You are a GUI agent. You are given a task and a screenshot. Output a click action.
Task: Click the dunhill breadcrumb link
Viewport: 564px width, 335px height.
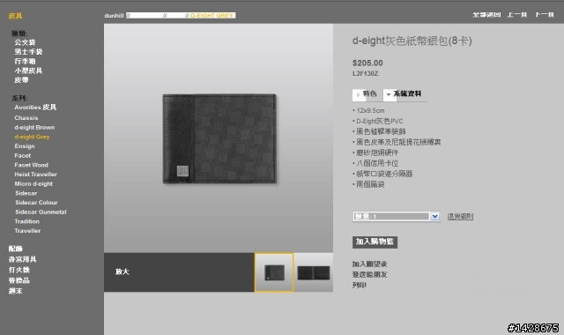(114, 16)
